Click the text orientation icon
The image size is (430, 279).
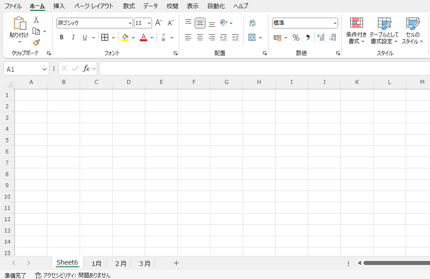(224, 23)
